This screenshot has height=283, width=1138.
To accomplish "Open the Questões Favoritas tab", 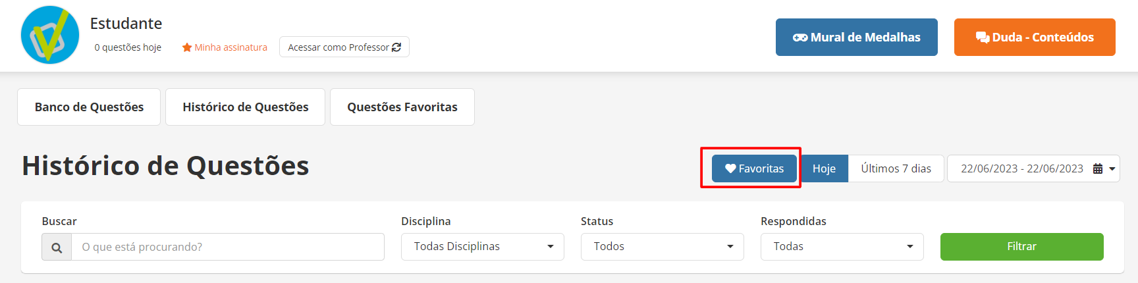I will pyautogui.click(x=402, y=107).
